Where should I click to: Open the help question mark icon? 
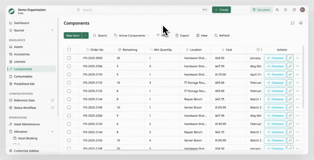click(294, 10)
